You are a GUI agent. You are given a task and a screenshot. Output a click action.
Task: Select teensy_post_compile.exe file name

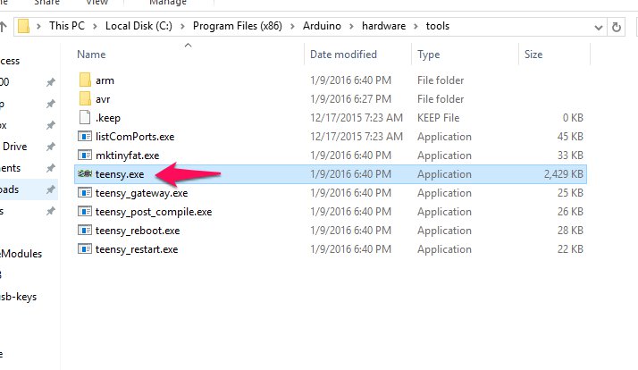154,212
